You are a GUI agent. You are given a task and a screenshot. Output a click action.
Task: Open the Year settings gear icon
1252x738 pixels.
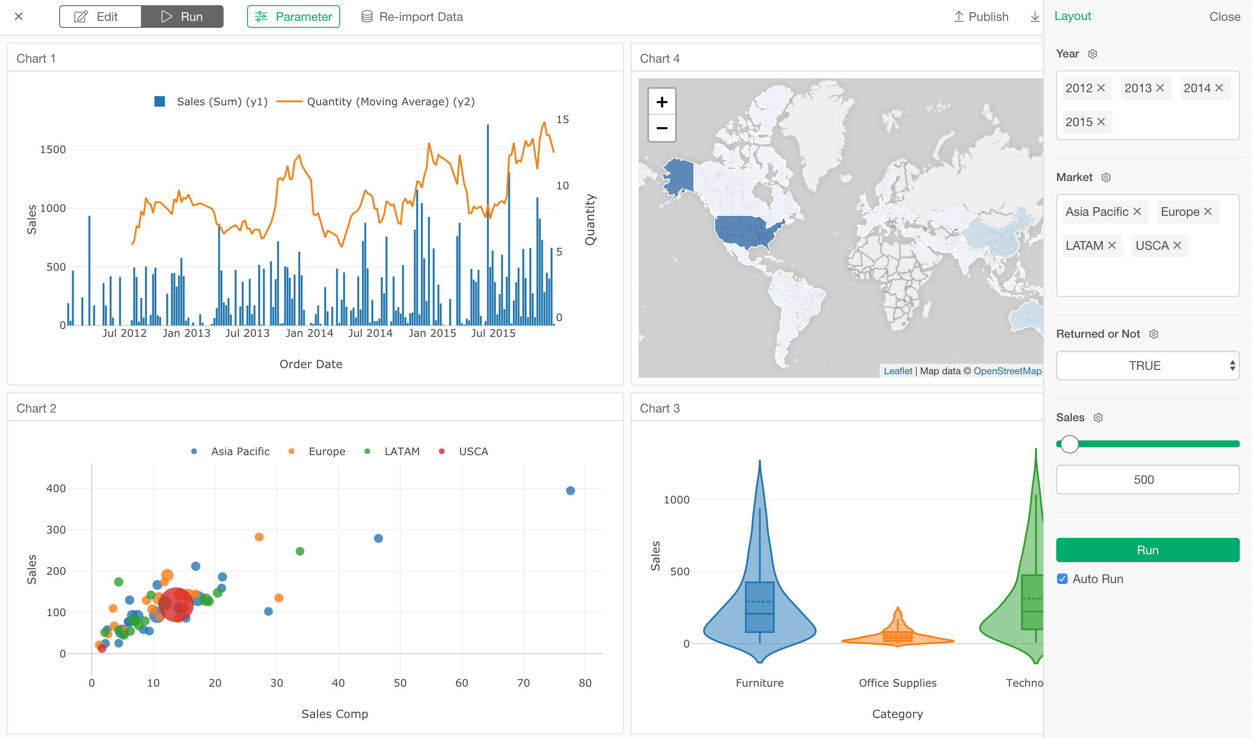(1092, 54)
